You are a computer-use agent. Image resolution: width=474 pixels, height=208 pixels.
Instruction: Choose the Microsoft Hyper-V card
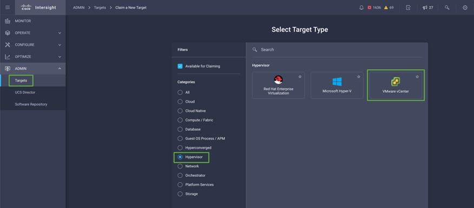(x=337, y=85)
